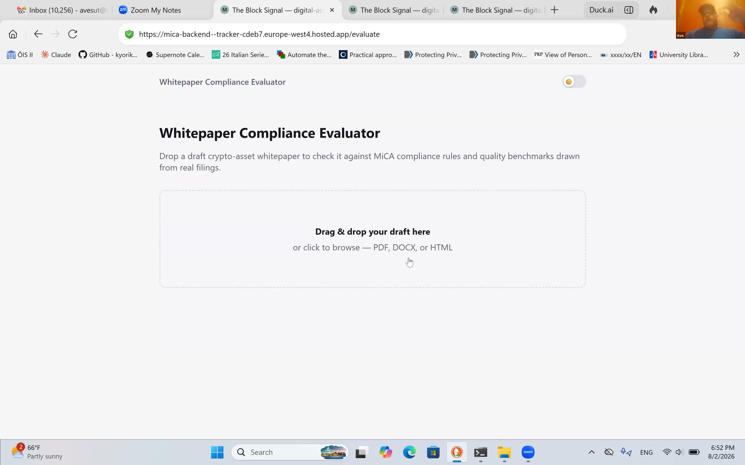Switch to DuckDuckGo browser in taskbar
Screen dimensions: 745x465
click(x=457, y=452)
